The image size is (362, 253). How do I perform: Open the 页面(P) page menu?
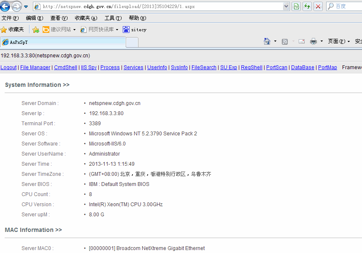(339, 41)
